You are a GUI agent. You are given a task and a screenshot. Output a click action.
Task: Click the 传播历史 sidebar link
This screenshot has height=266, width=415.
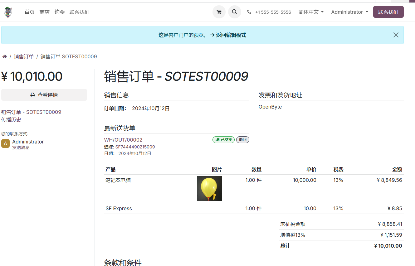11,120
